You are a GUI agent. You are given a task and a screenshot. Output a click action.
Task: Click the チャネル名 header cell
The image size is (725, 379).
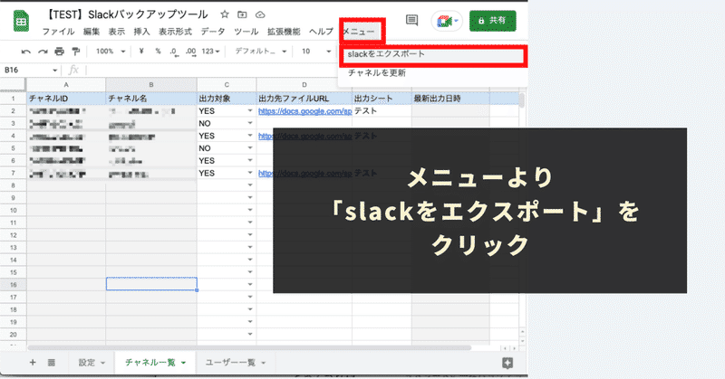(x=151, y=99)
